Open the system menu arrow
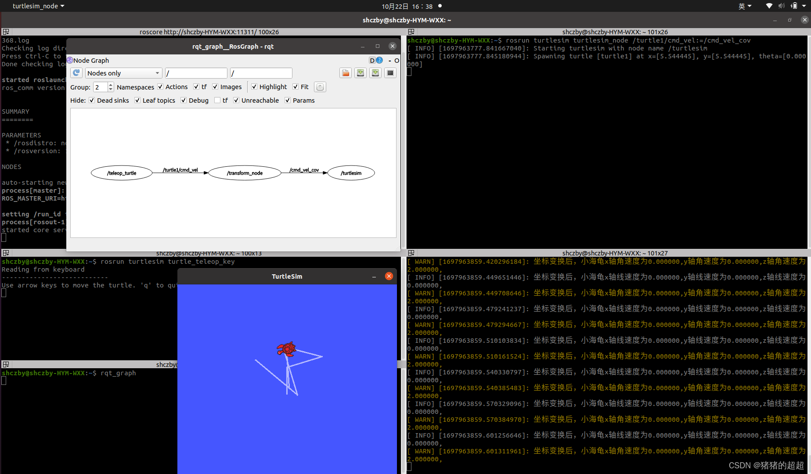811x474 pixels. [x=804, y=6]
